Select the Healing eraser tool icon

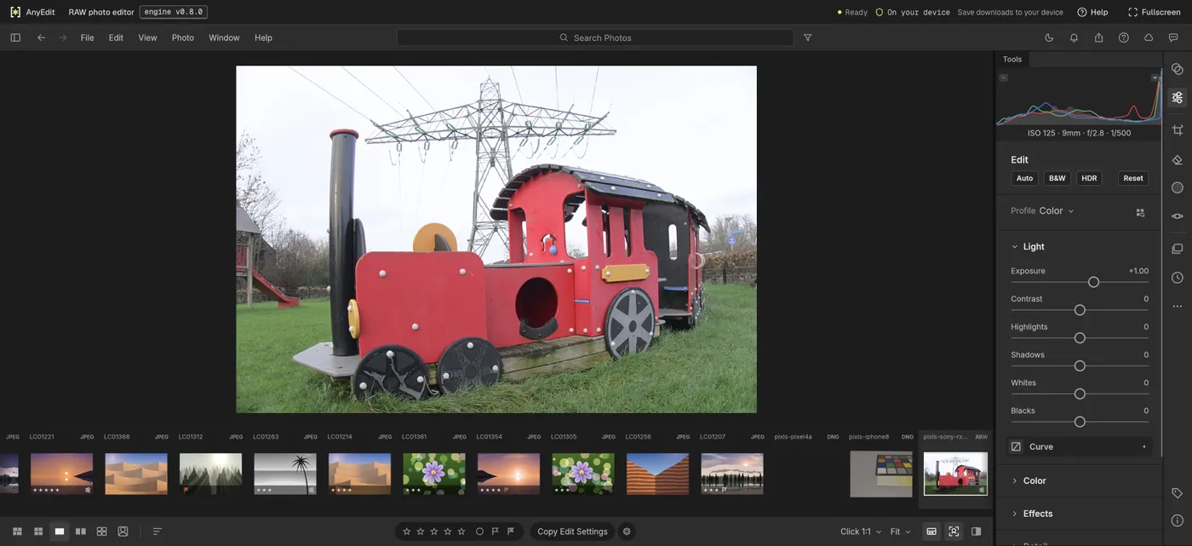tap(1177, 160)
